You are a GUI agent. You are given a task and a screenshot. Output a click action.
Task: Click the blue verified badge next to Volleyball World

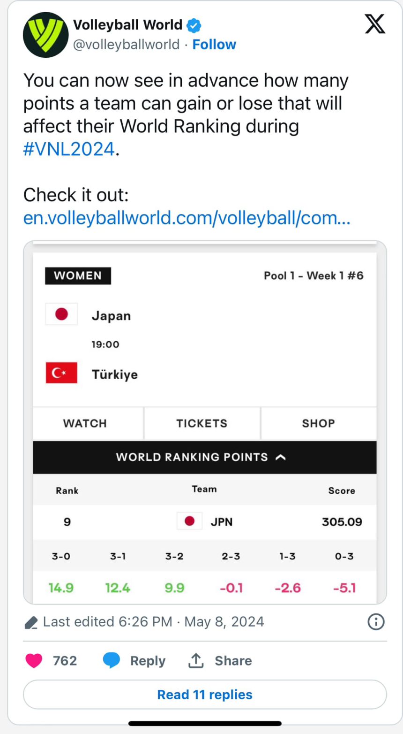pyautogui.click(x=193, y=25)
